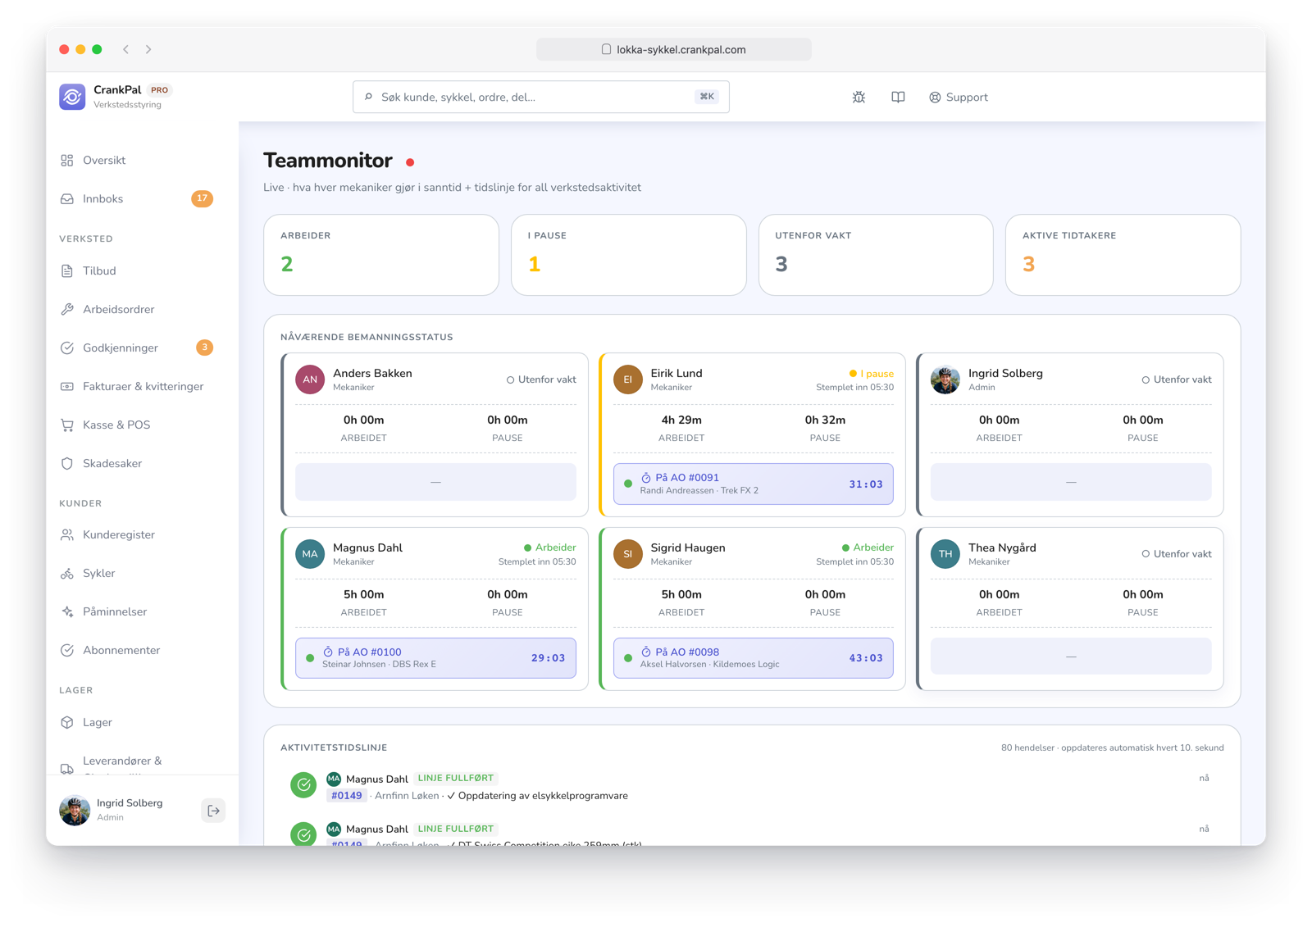Click the magnifier icon in search bar

click(x=369, y=97)
